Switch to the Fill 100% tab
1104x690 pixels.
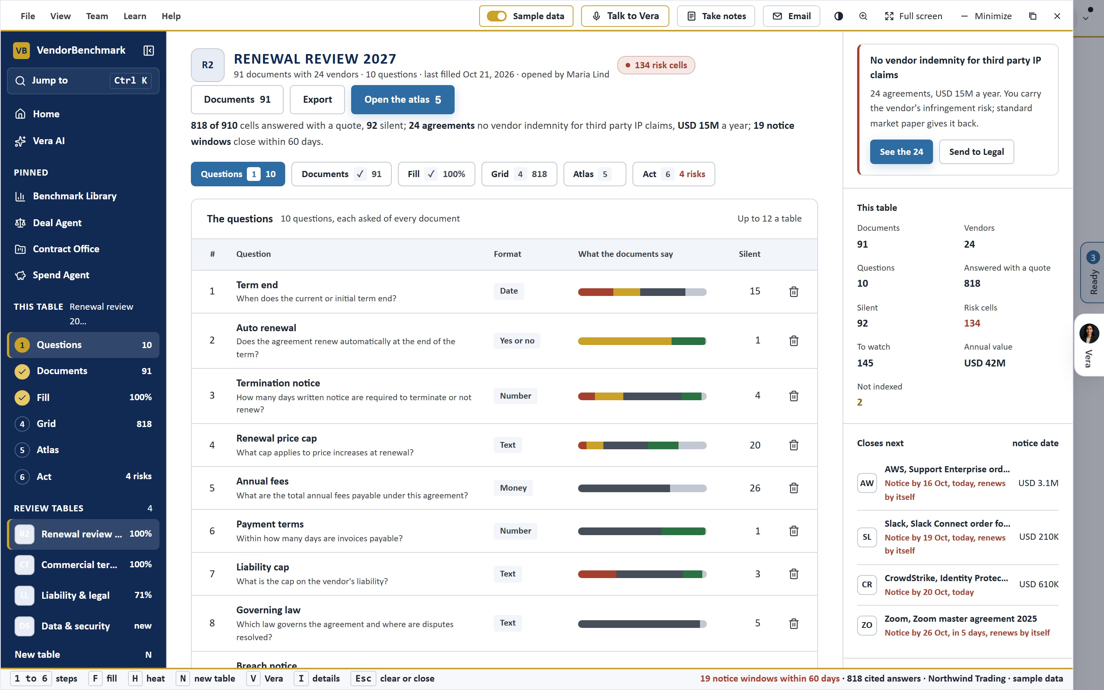tap(436, 174)
